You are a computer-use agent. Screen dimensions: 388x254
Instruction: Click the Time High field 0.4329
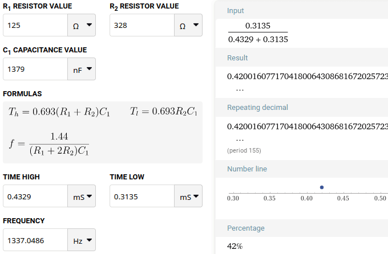[x=35, y=196]
